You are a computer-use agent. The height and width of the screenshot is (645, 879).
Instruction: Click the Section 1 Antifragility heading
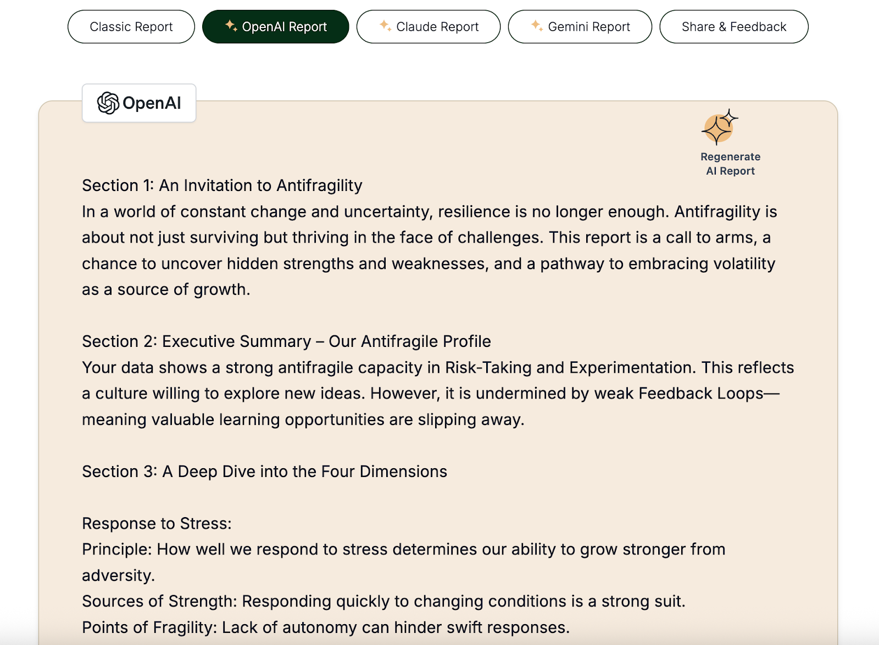point(222,186)
